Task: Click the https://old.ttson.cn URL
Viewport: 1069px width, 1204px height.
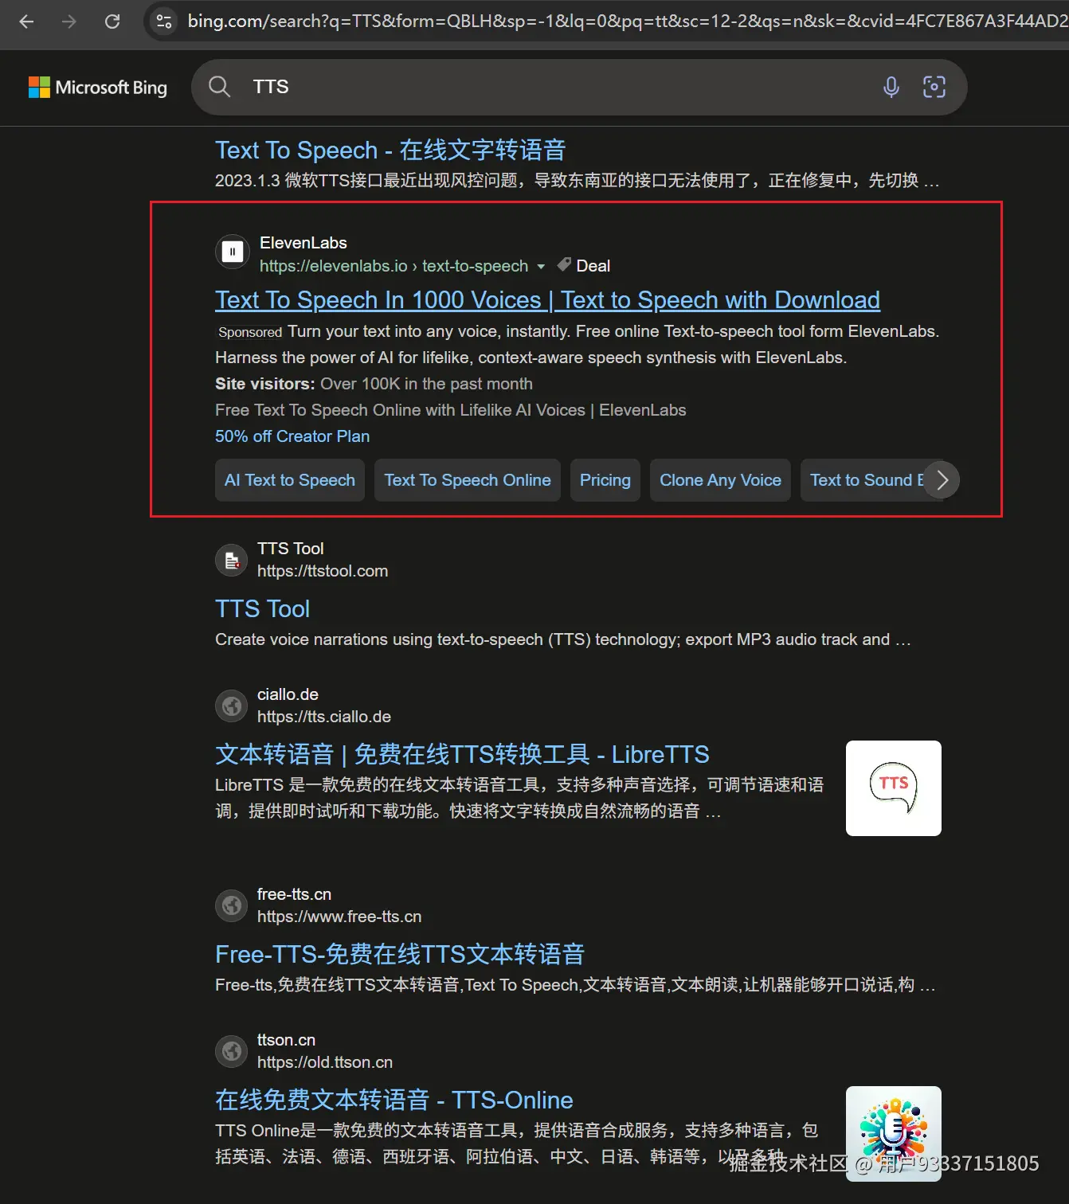Action: point(325,1062)
